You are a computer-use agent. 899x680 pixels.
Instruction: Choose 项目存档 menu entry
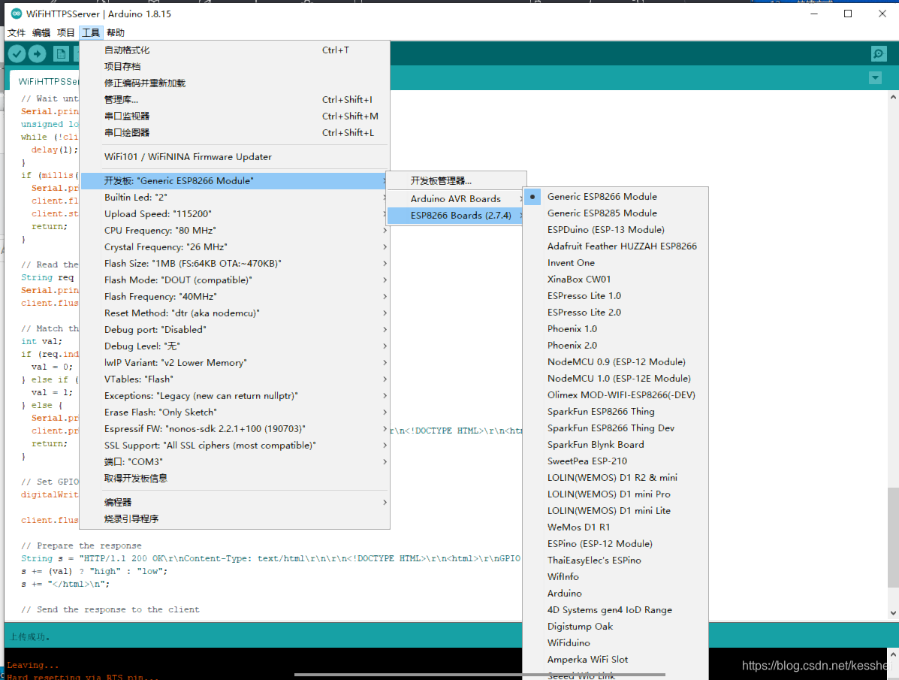[235, 67]
